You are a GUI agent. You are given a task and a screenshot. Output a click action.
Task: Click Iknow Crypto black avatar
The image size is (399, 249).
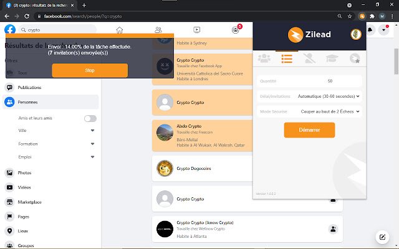(165, 229)
